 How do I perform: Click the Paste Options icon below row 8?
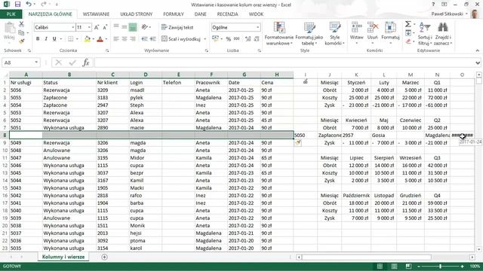point(298,143)
